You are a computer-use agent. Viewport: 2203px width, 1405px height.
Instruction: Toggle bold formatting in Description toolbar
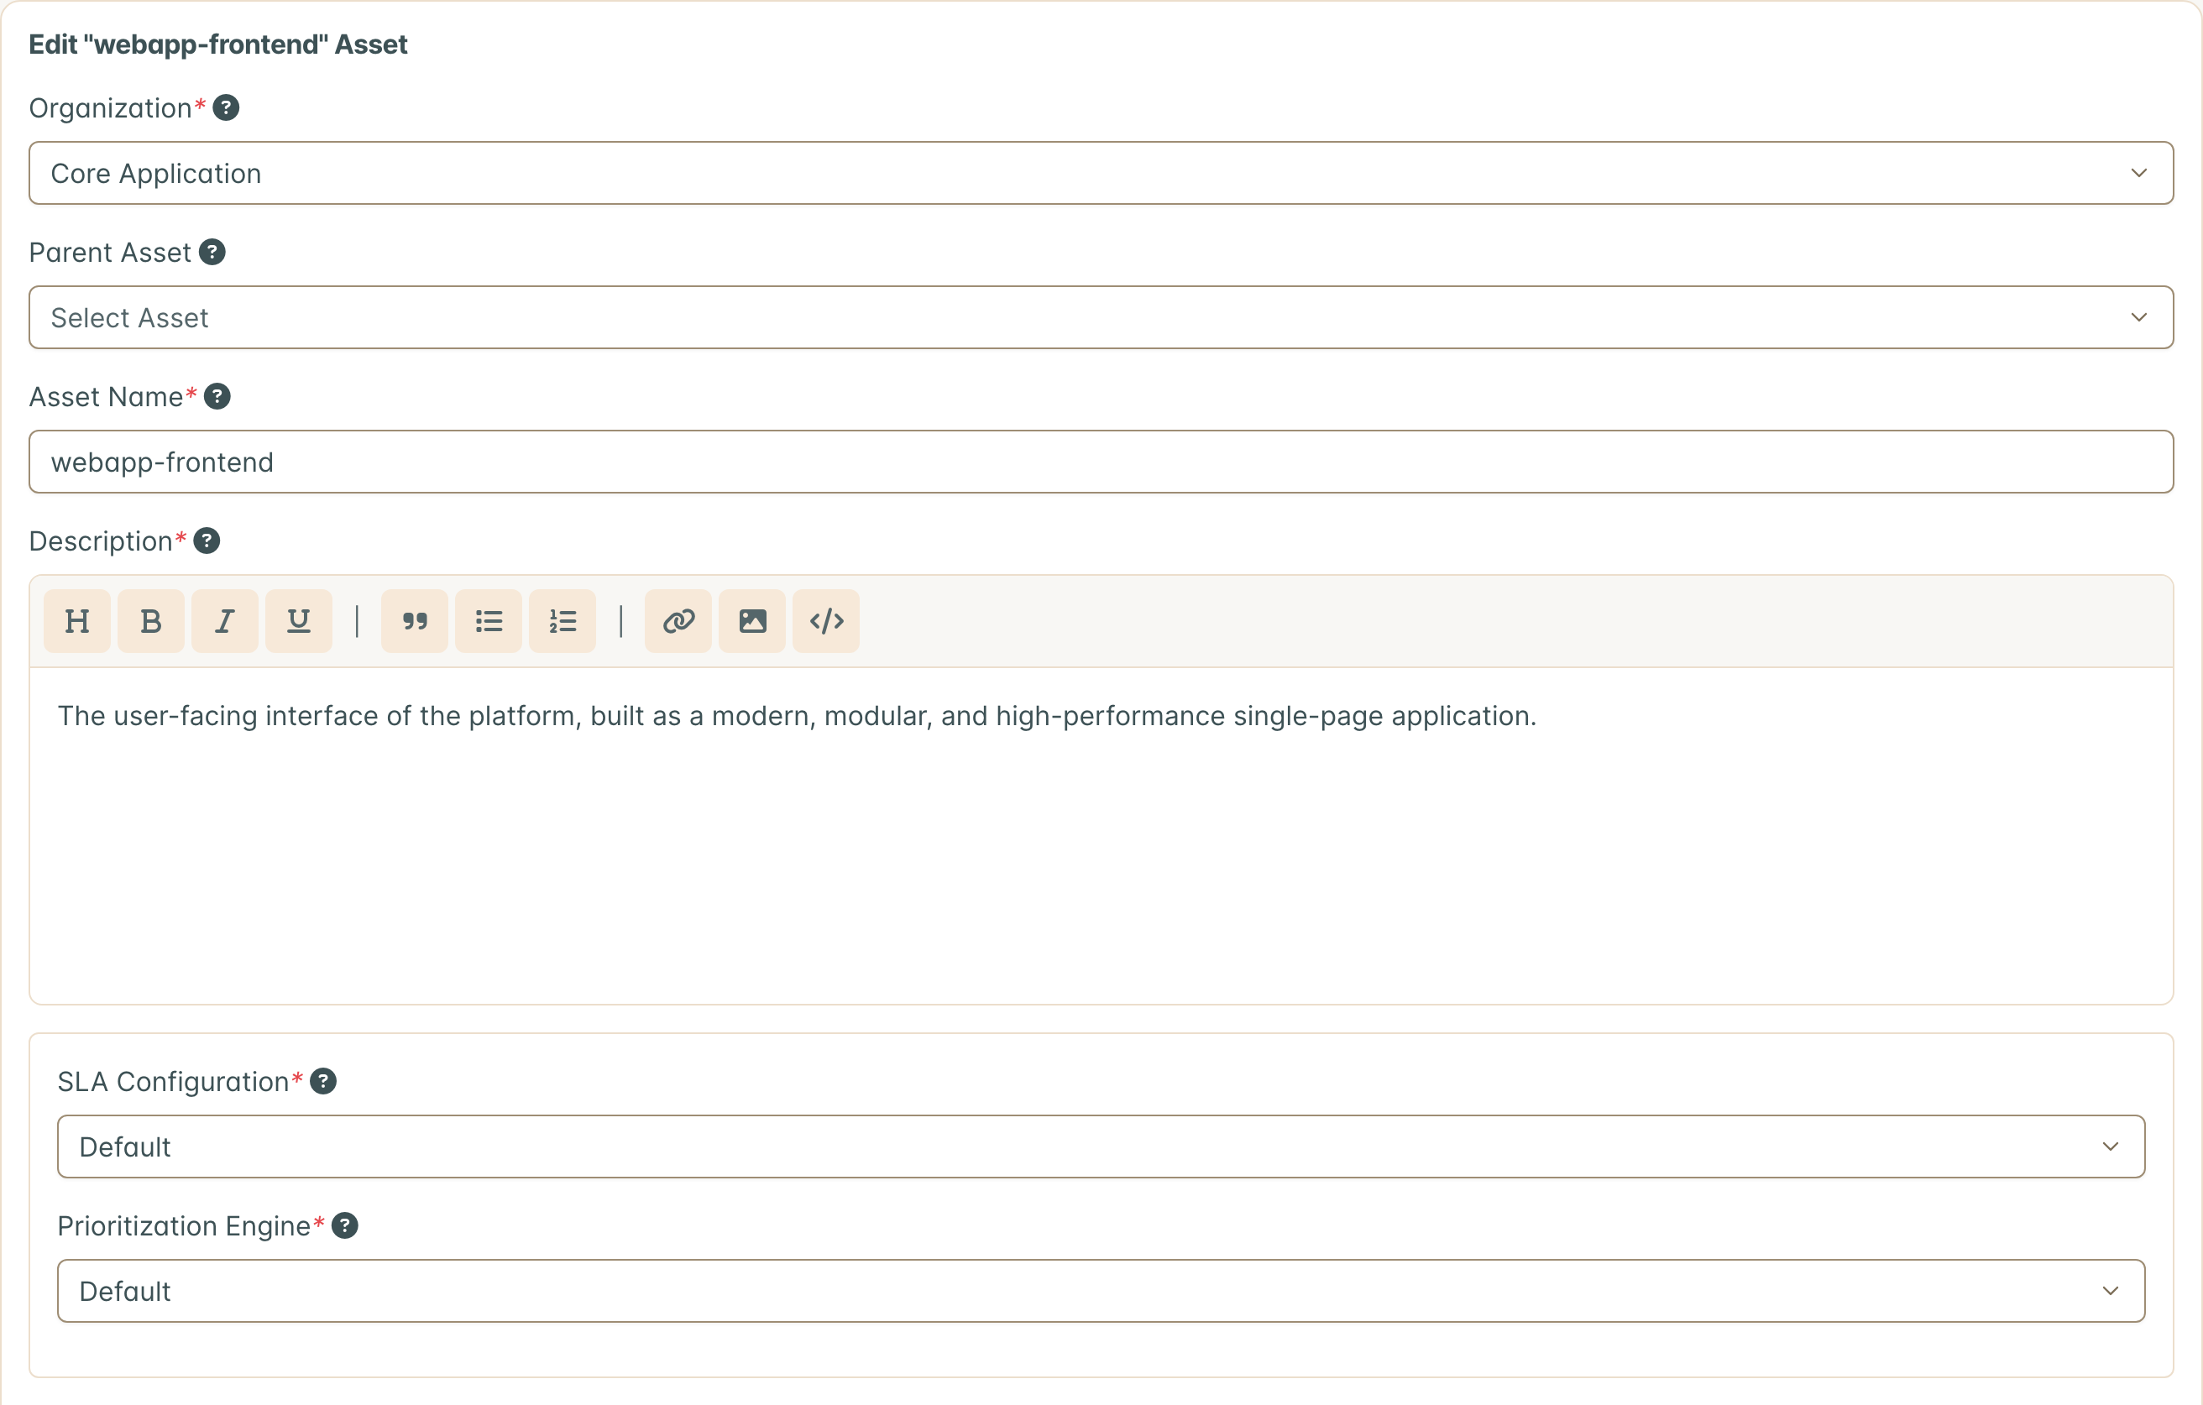[151, 621]
